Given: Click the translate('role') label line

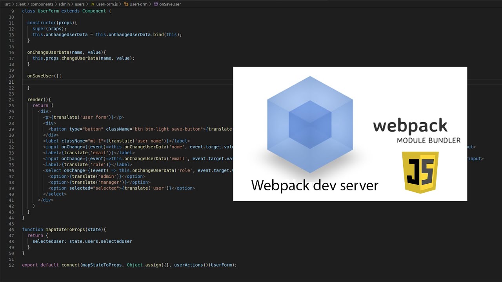Looking at the screenshot, I should [x=87, y=164].
